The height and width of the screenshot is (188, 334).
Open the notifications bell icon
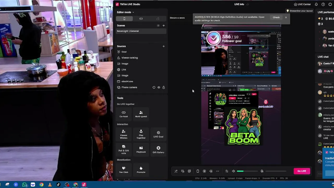click(316, 4)
